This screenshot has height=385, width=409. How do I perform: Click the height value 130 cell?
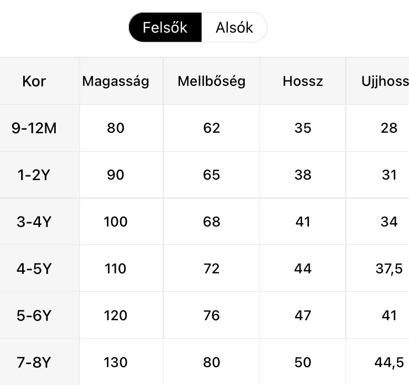point(116,362)
